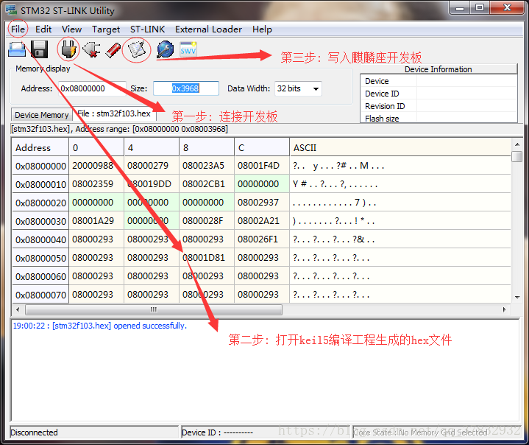Select cell with value 08001A29

point(96,220)
